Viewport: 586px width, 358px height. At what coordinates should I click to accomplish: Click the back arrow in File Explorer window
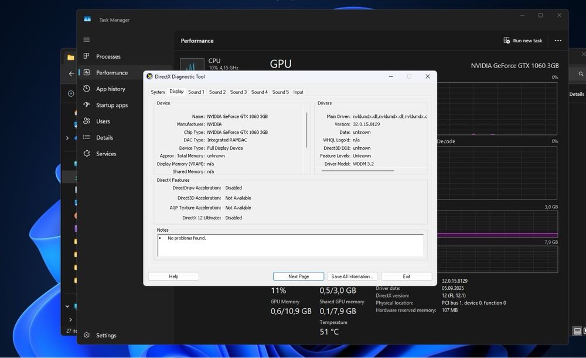[x=71, y=74]
